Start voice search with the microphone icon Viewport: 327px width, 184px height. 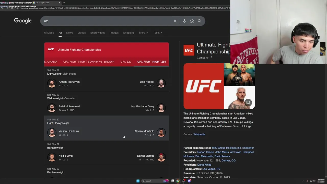(x=184, y=21)
